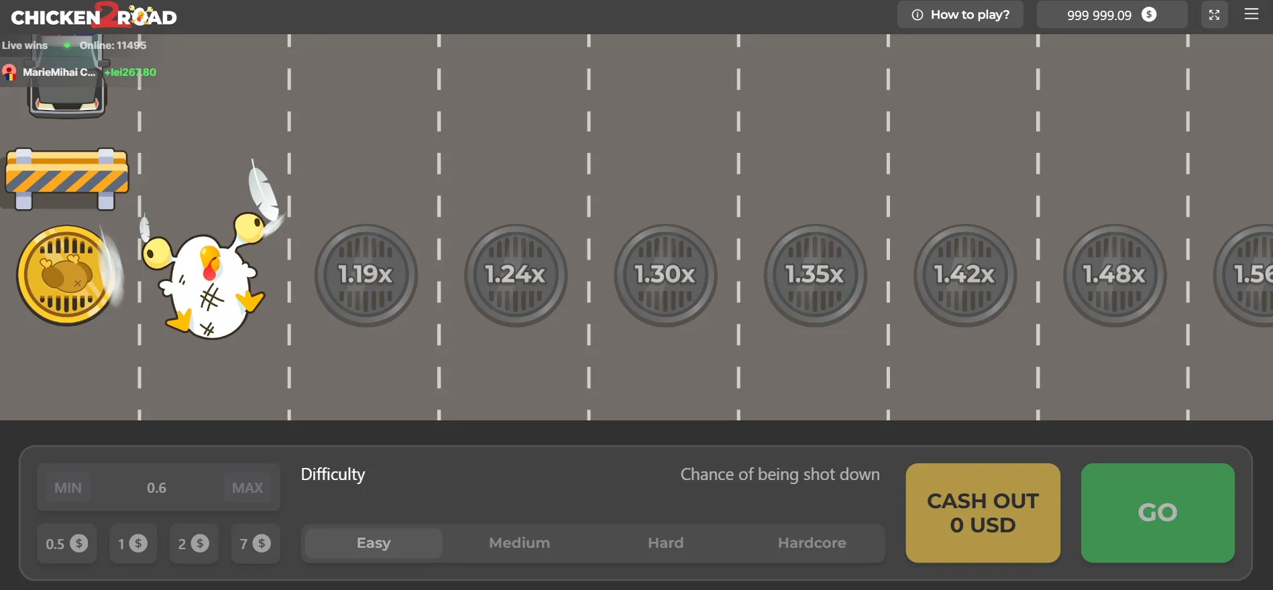Select Hard difficulty
The image size is (1273, 590).
tap(666, 543)
